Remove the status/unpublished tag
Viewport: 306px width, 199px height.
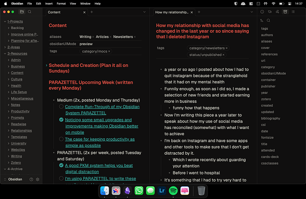pyautogui.click(x=223, y=55)
